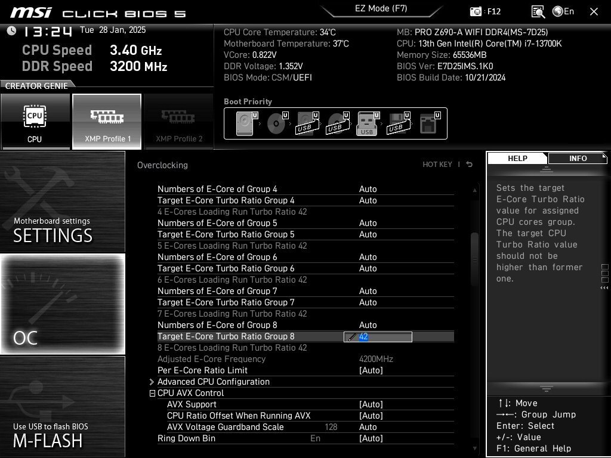Open the AVX Support [Auto] dropdown

click(371, 404)
